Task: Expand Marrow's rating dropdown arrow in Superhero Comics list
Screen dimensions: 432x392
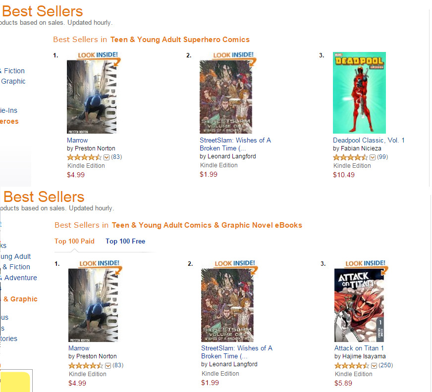Action: (107, 157)
